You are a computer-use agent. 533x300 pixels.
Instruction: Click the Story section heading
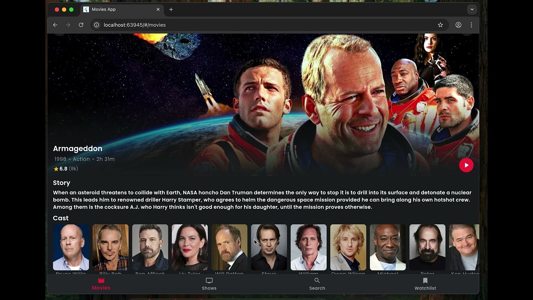(62, 183)
